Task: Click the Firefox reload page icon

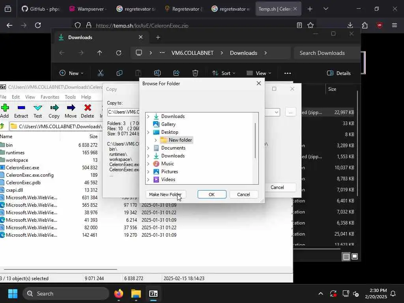Action: click(x=38, y=25)
